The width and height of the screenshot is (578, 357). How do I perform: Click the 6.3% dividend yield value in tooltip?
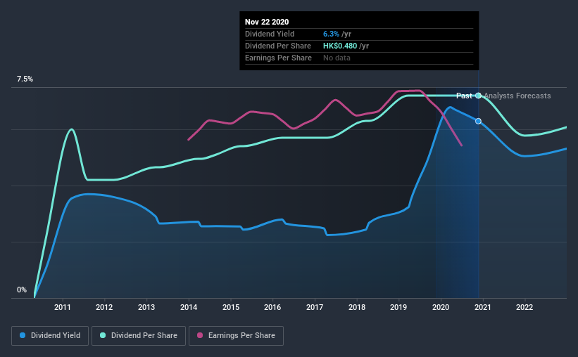pos(331,34)
